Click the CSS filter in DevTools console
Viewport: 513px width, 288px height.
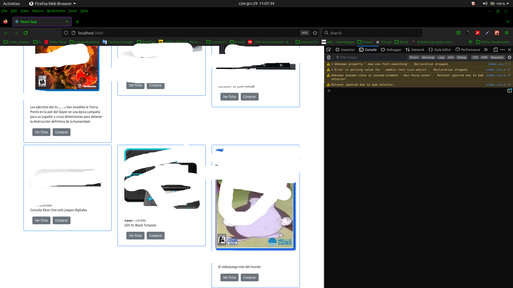(475, 57)
